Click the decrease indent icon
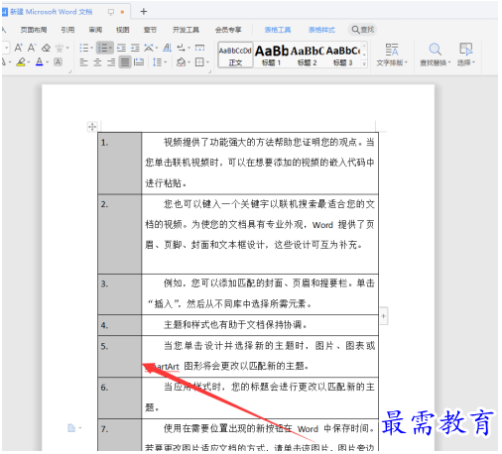This screenshot has height=454, width=502. click(121, 48)
